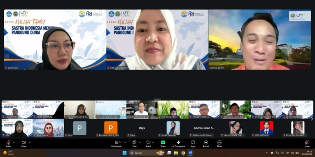Open the Participants panel

(x=117, y=143)
